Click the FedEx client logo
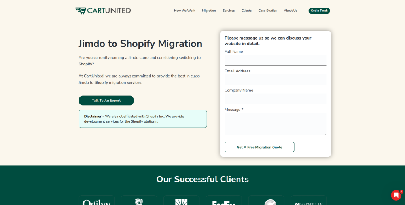The height and width of the screenshot is (205, 405). tap(224, 202)
